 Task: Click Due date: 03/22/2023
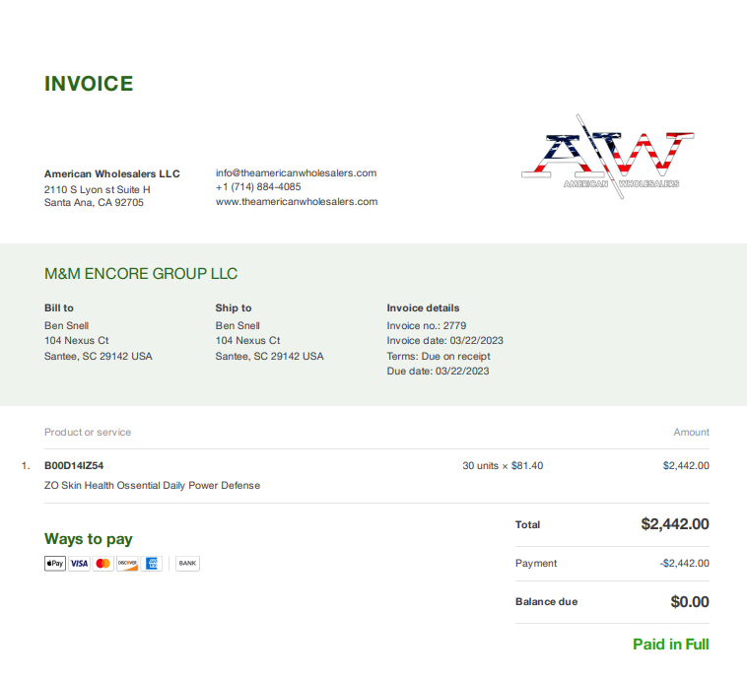click(438, 371)
